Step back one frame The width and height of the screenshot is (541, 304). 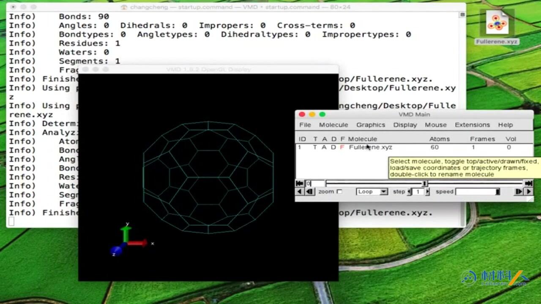point(309,192)
